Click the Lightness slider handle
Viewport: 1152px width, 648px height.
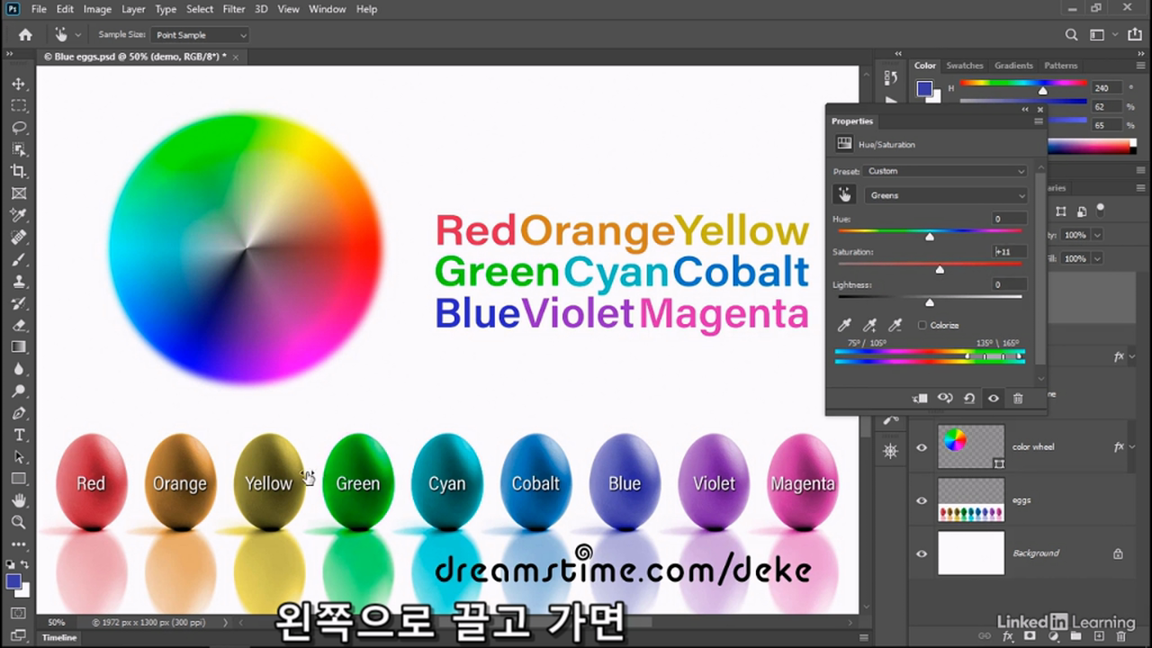930,302
